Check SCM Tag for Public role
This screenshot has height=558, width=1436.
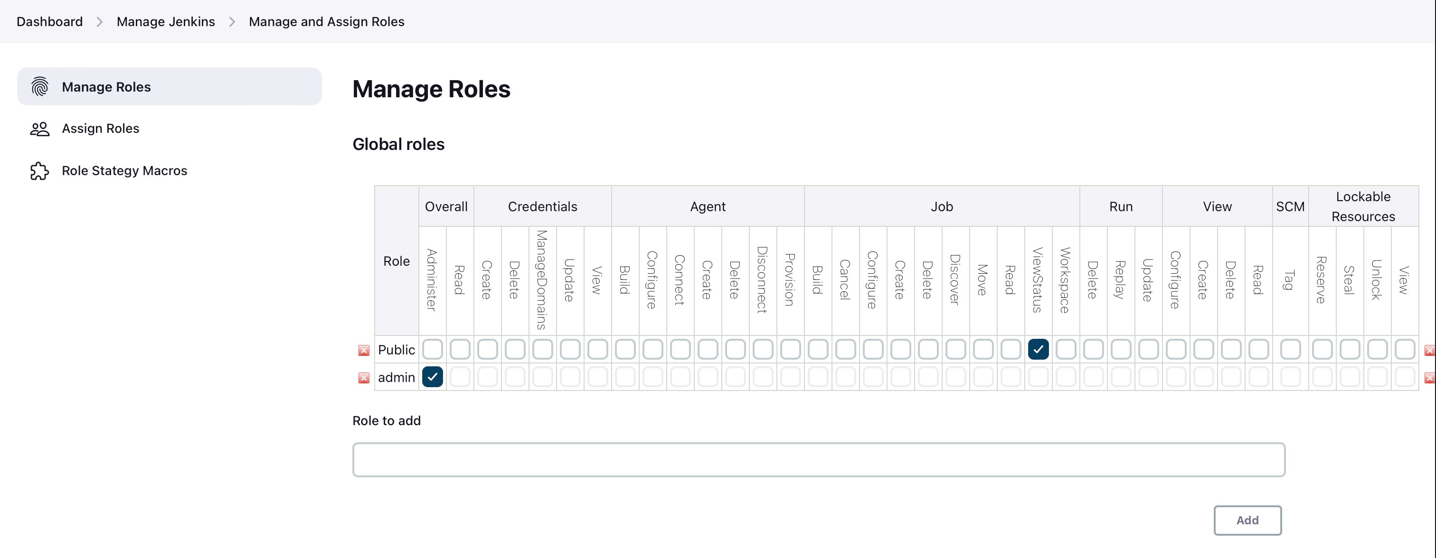1291,349
